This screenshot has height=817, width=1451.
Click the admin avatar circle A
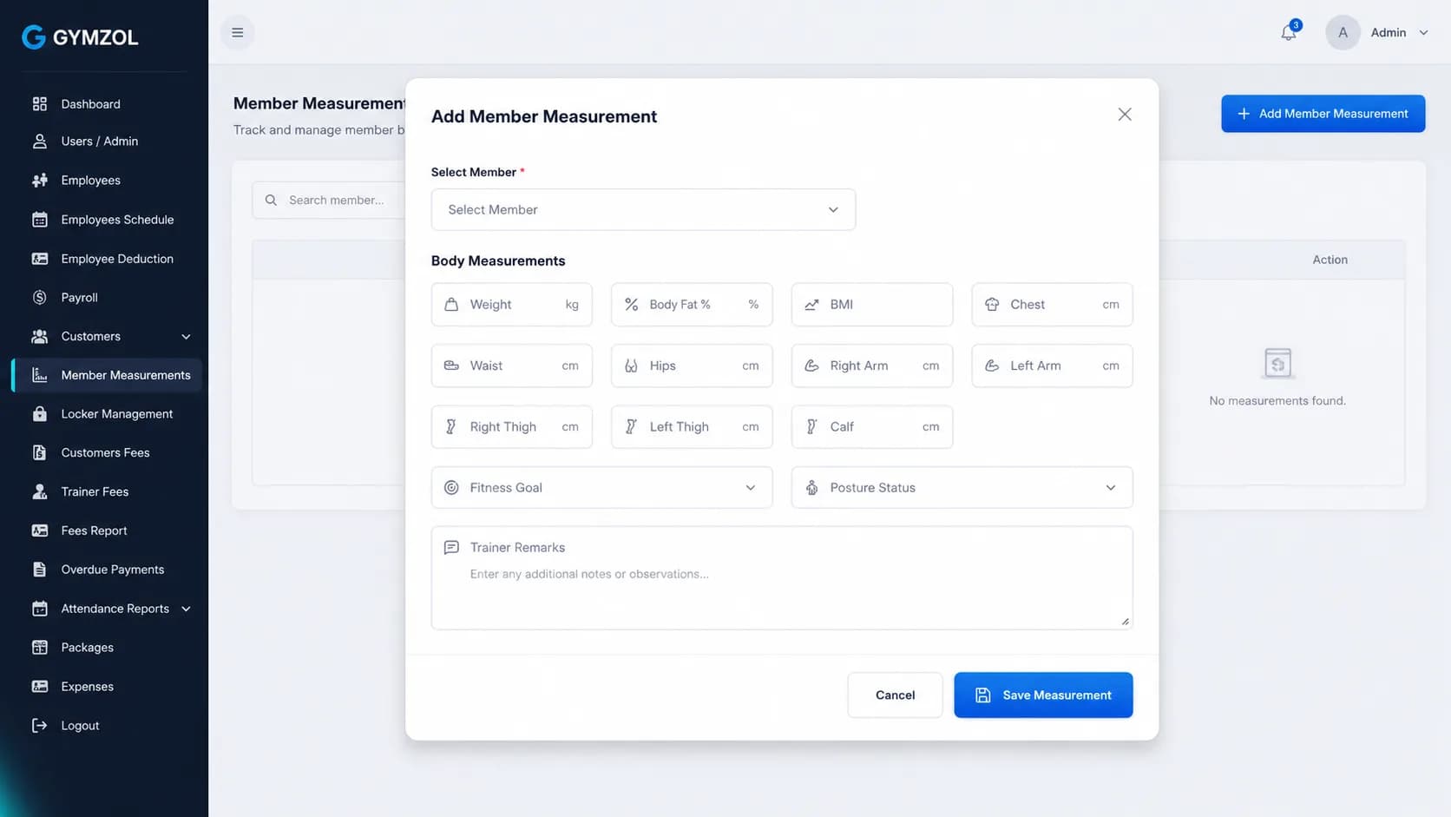pyautogui.click(x=1343, y=33)
